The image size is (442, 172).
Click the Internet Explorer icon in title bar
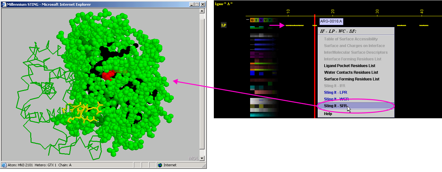tap(4, 4)
